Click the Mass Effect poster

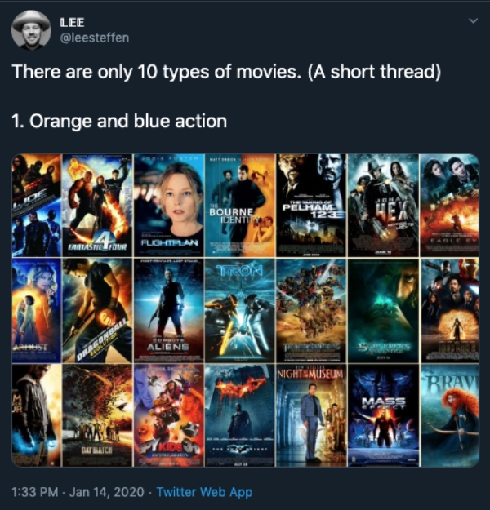(x=383, y=415)
